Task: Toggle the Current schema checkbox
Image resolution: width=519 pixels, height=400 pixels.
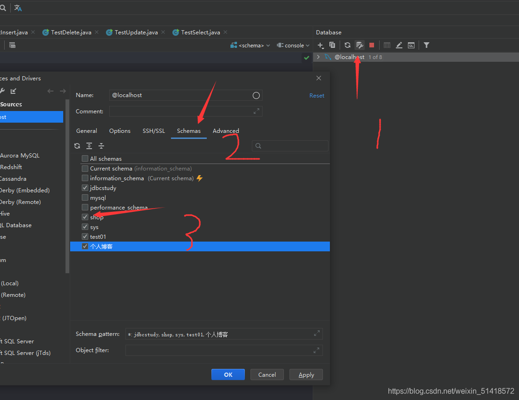Action: click(85, 168)
